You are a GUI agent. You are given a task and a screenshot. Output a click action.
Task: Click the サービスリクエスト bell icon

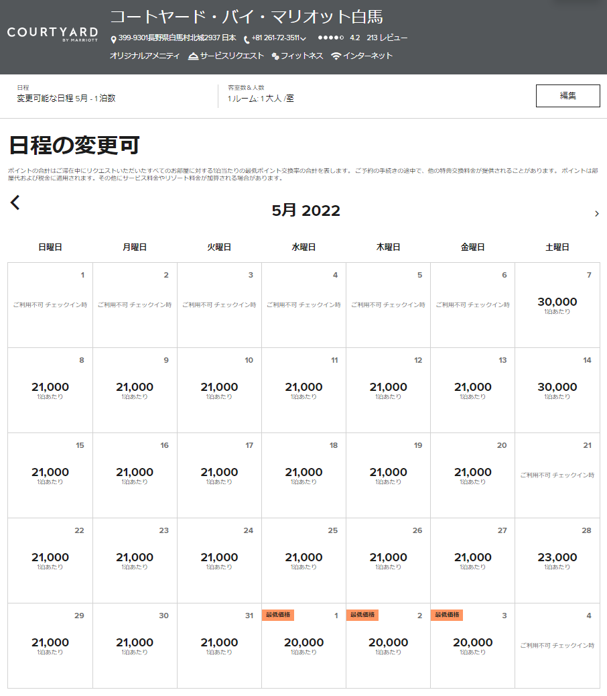click(194, 56)
